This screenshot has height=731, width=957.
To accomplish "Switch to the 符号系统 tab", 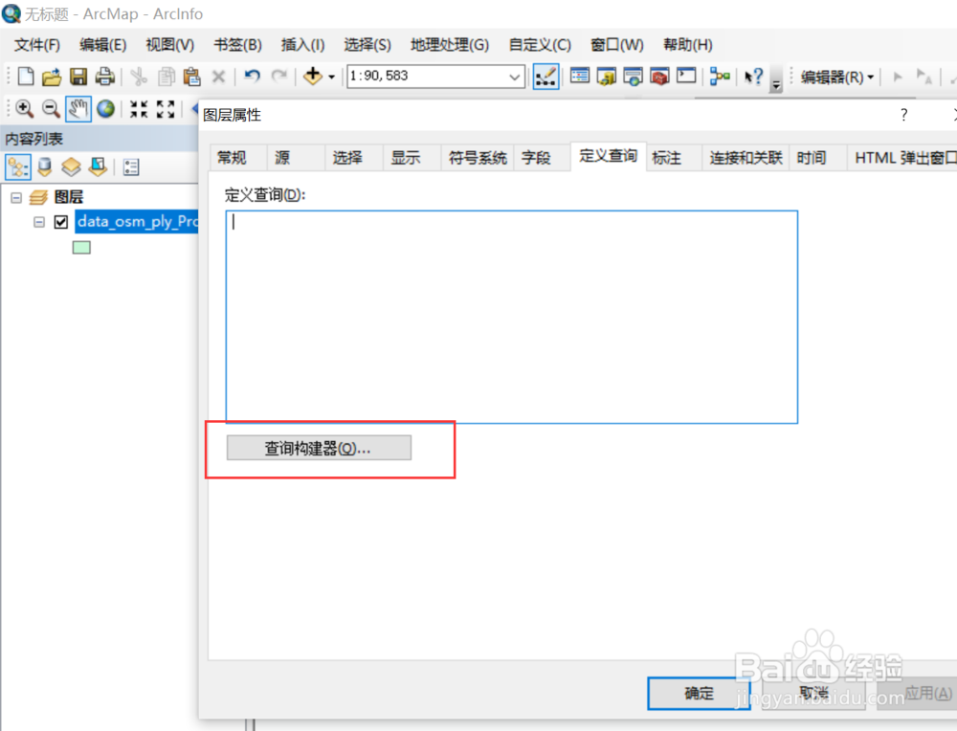I will tap(477, 157).
